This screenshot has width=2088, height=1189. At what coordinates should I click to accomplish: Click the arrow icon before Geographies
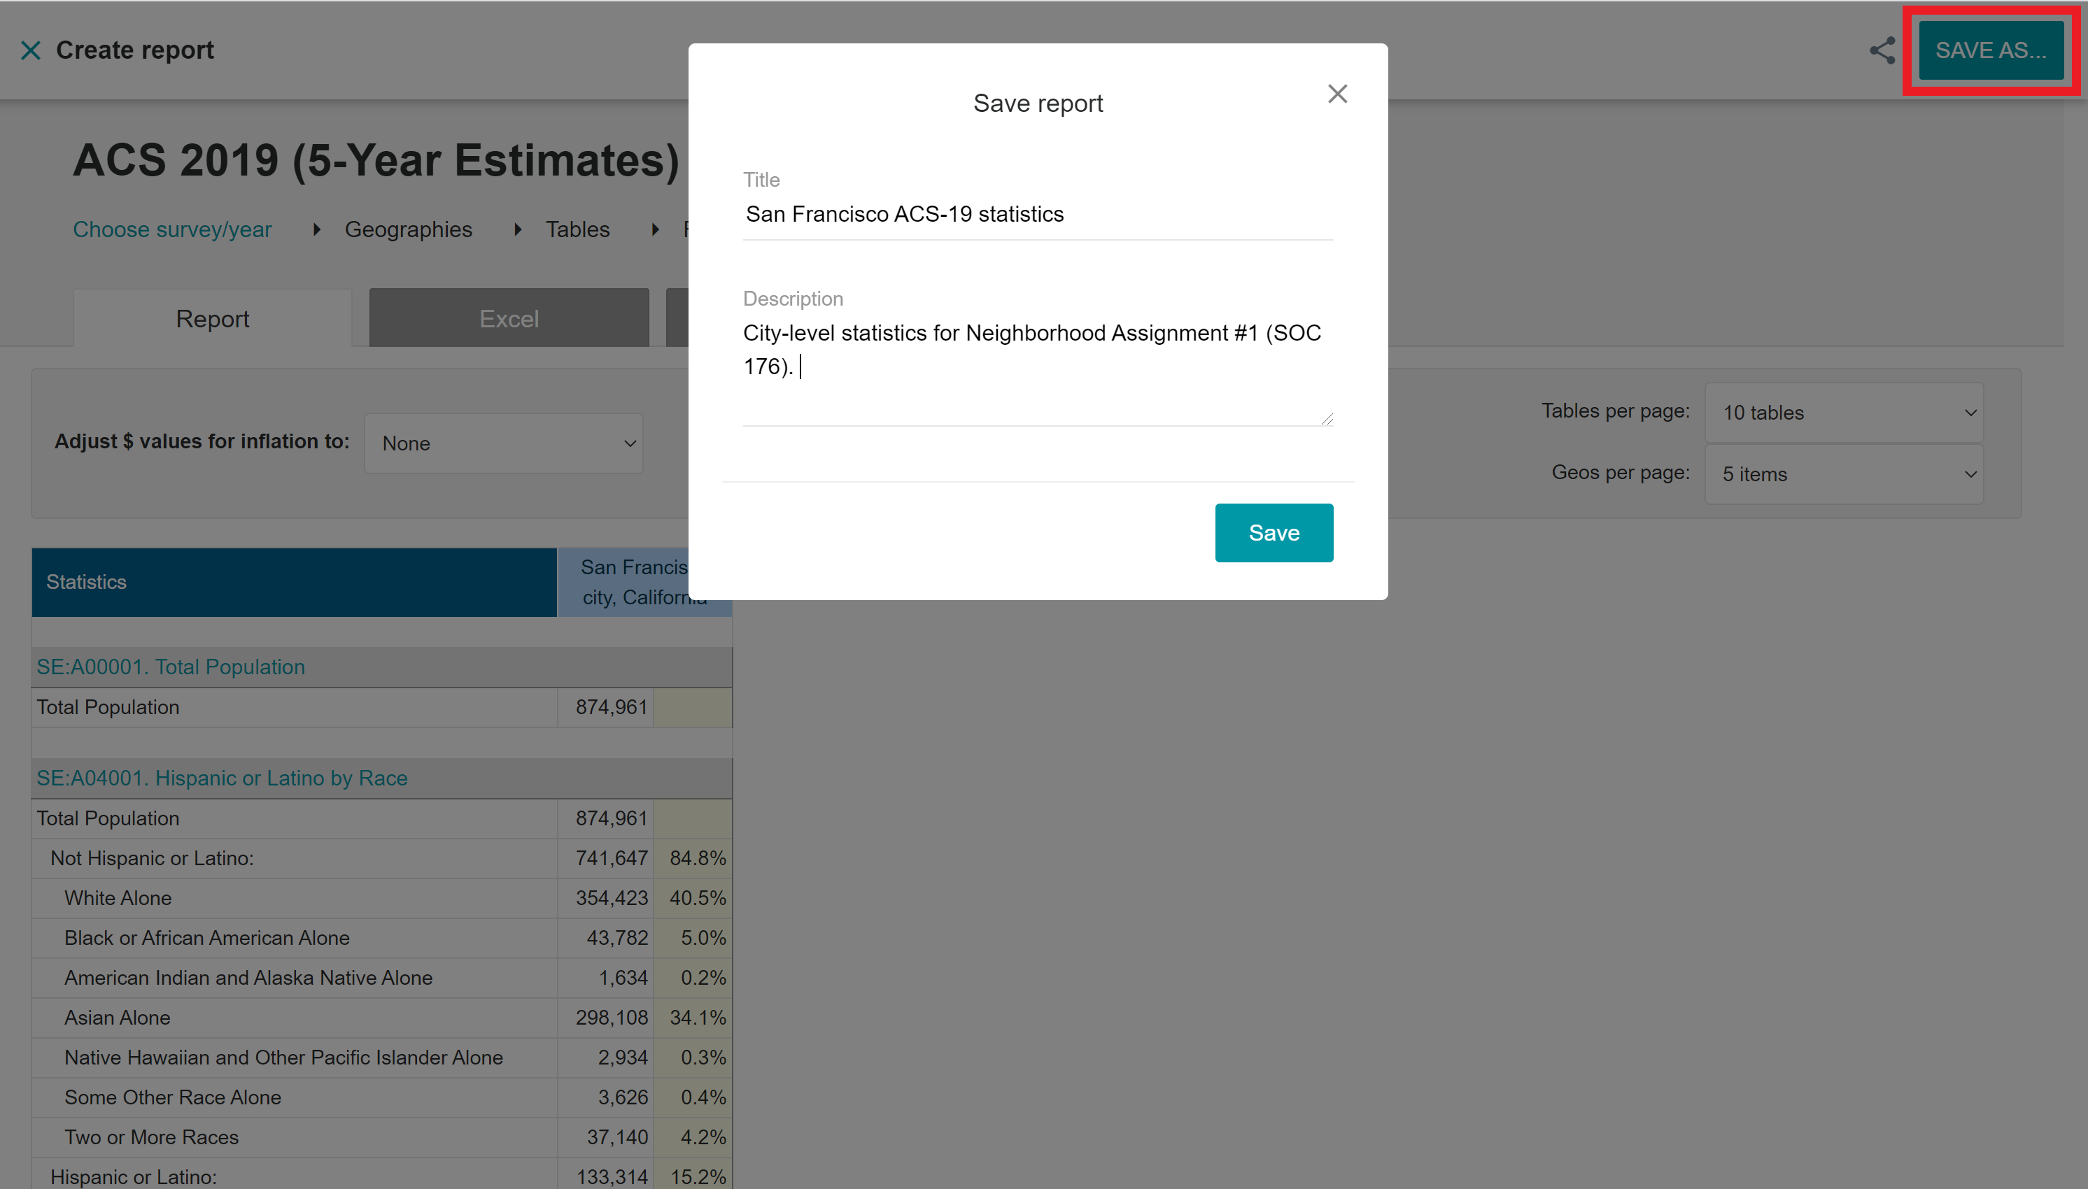coord(316,229)
